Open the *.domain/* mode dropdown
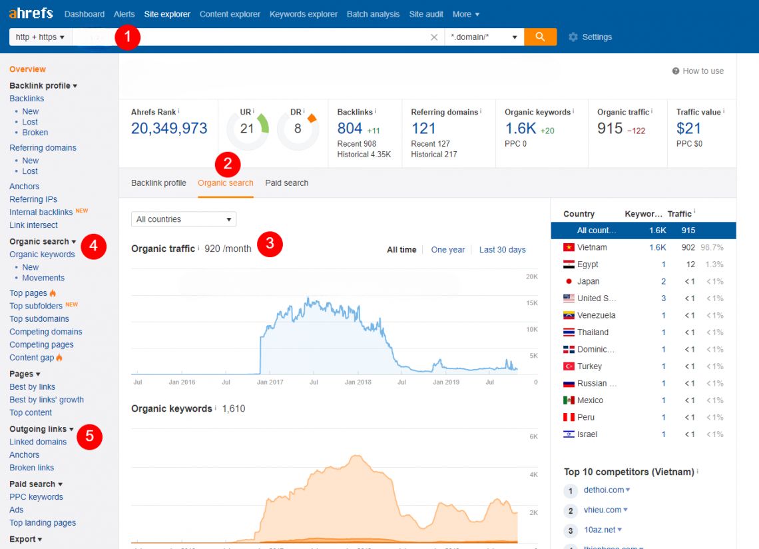 tap(484, 37)
